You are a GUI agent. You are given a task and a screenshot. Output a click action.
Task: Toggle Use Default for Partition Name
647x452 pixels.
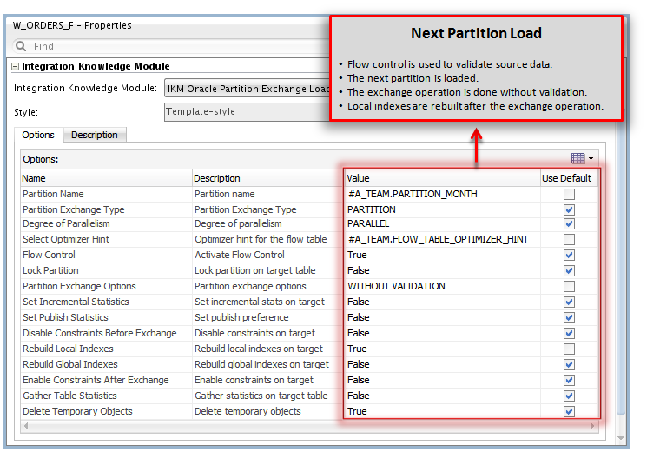[x=569, y=194]
